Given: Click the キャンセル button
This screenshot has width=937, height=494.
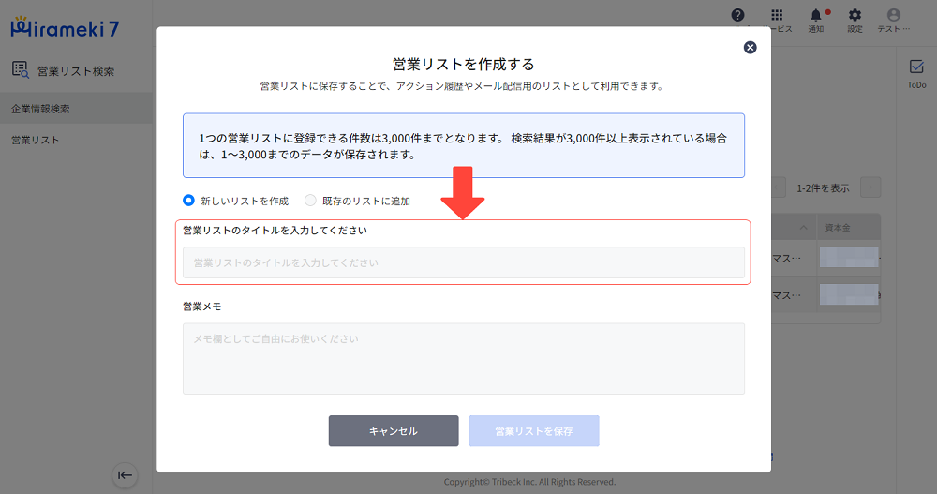Looking at the screenshot, I should coord(394,430).
